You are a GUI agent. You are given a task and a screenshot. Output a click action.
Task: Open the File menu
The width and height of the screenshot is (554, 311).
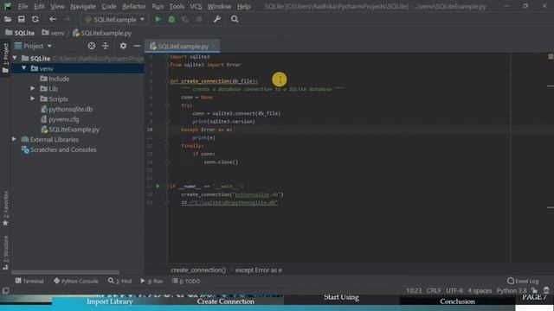pyautogui.click(x=23, y=6)
